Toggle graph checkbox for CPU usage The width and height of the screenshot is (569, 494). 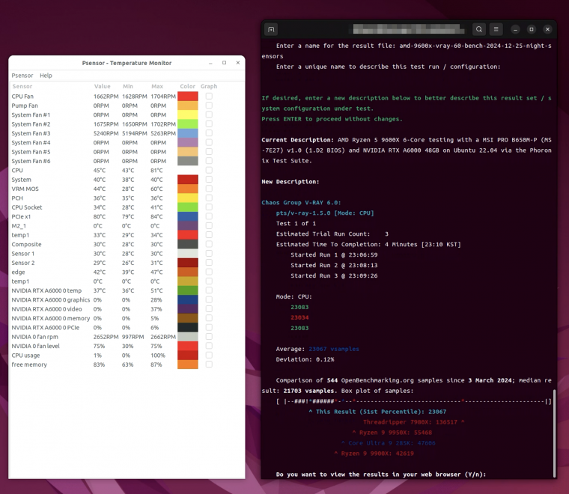pos(209,355)
